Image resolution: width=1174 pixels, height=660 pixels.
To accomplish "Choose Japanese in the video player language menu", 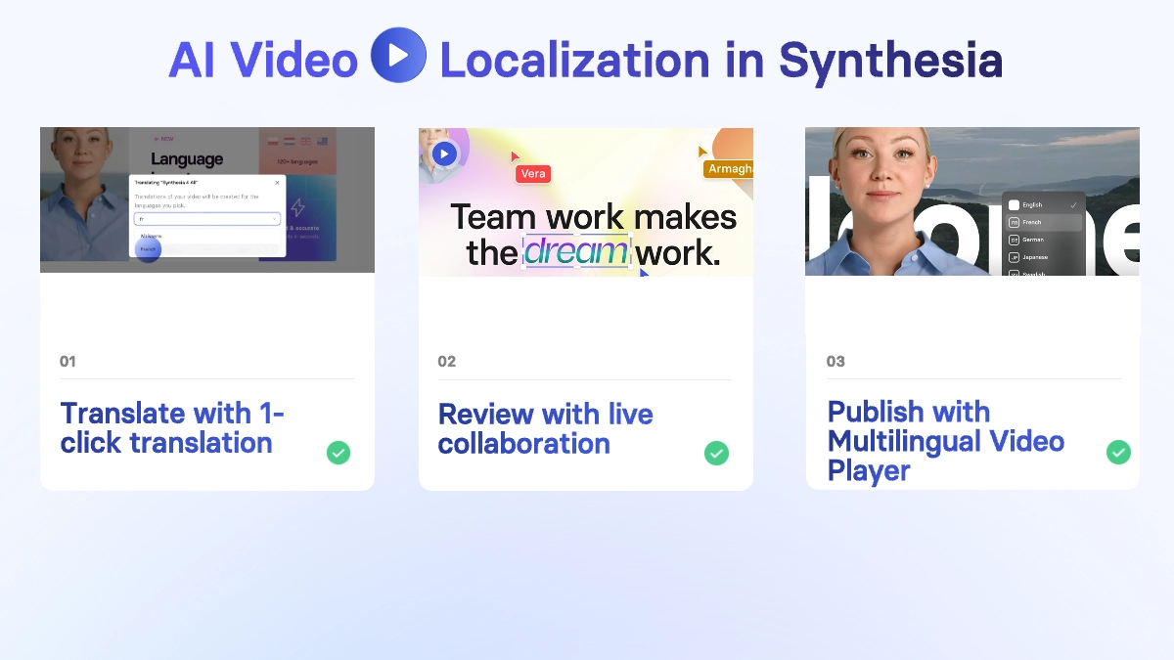I will click(x=1043, y=257).
